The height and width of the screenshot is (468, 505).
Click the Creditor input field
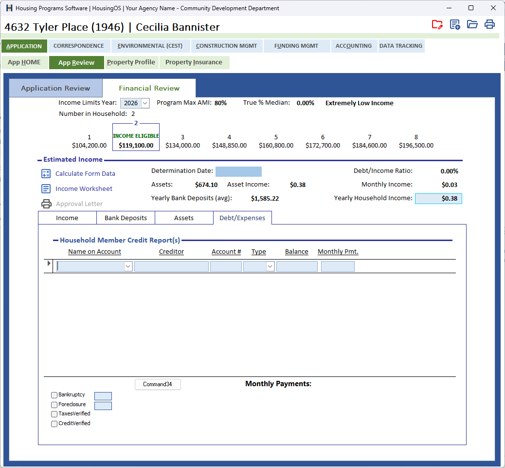(171, 266)
